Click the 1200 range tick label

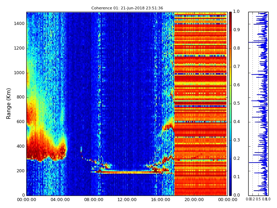pyautogui.click(x=19, y=48)
